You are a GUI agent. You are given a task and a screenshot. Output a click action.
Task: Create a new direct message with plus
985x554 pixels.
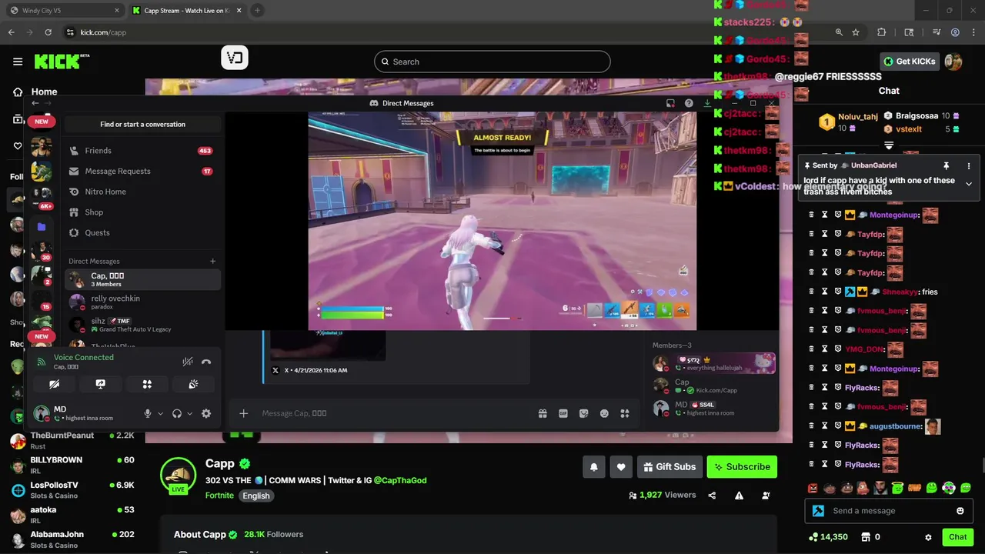(x=213, y=261)
